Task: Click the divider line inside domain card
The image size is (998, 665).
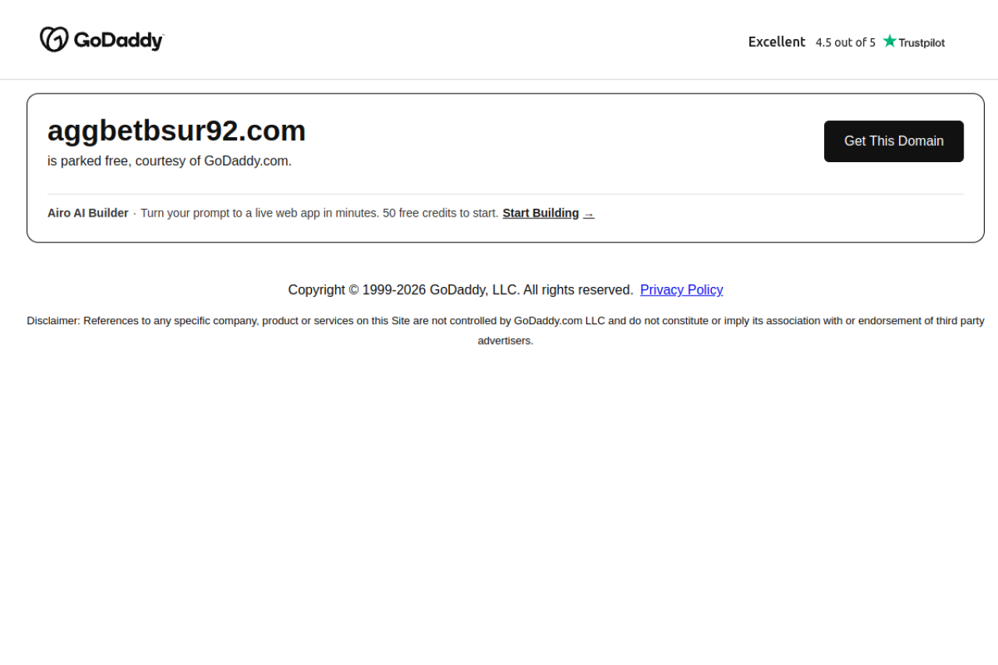Action: [505, 194]
